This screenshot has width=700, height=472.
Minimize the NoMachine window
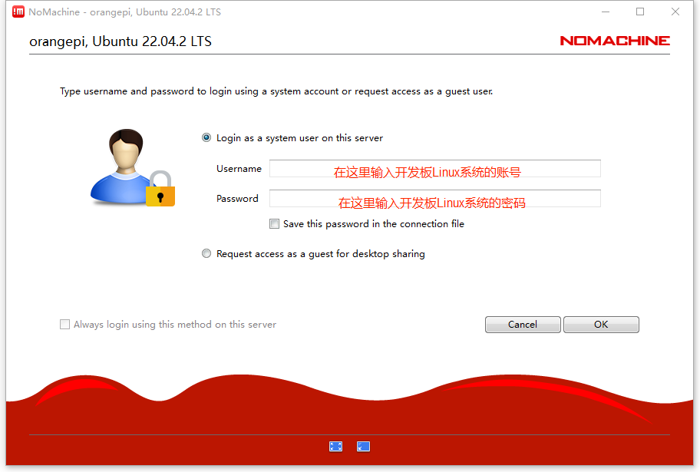pyautogui.click(x=606, y=12)
